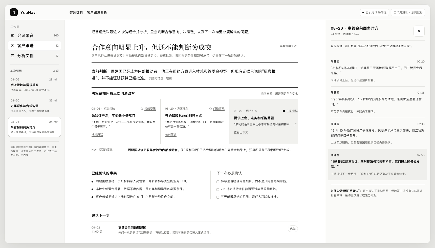Click the 17 count beside 分析文档
Screen dimensions: 435x248
[x=57, y=56]
